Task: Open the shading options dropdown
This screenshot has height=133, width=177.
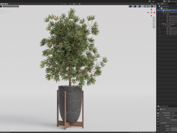Action: (152, 6)
